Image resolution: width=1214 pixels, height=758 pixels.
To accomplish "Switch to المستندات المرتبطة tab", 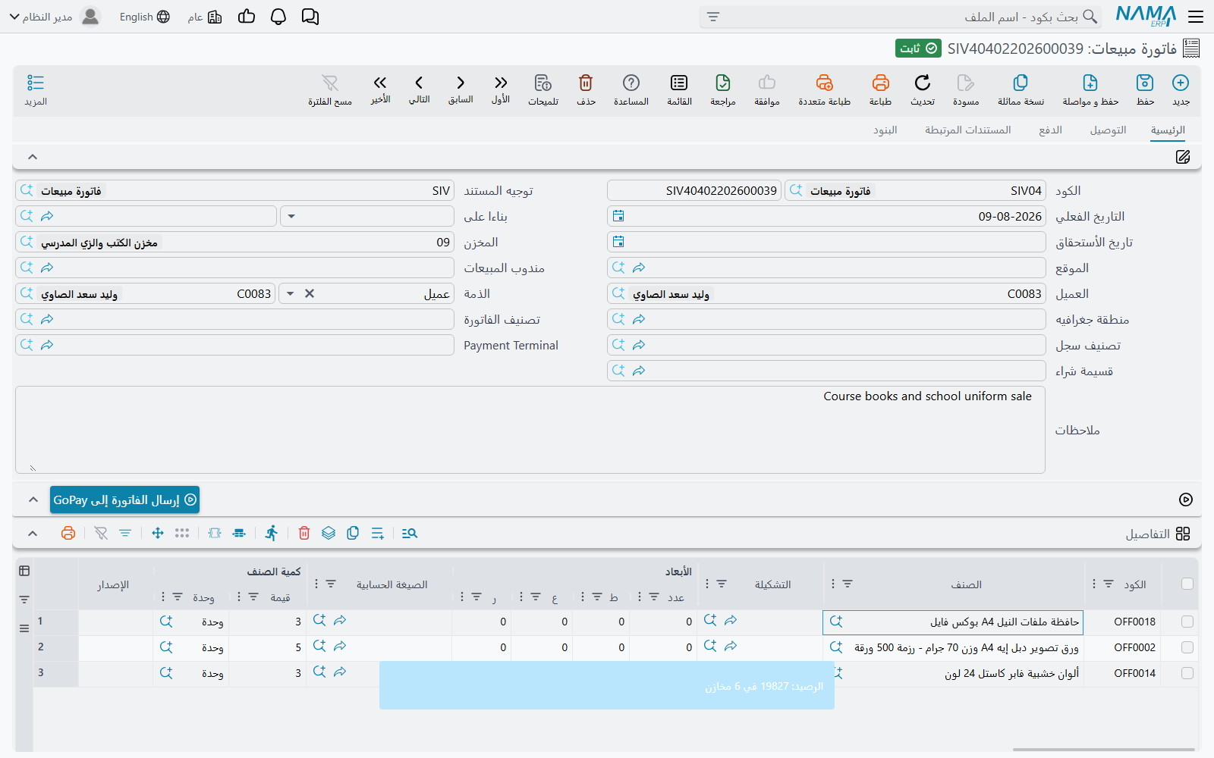I will [x=967, y=130].
